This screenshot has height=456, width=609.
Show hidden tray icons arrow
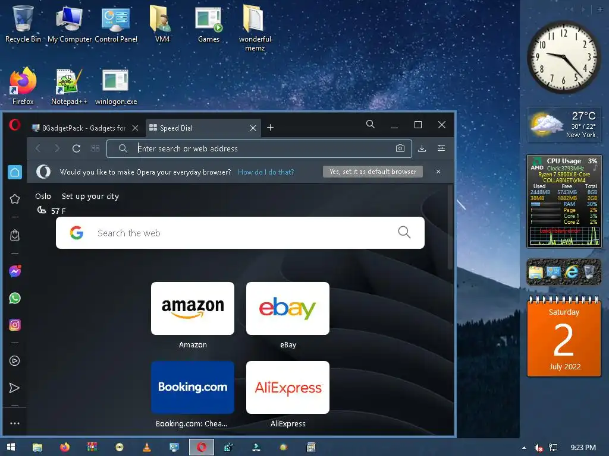524,448
